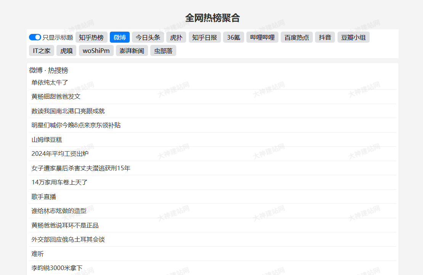The width and height of the screenshot is (423, 275).
Task: Open 数读我国南北港口亮眼成就
Action: coord(68,111)
